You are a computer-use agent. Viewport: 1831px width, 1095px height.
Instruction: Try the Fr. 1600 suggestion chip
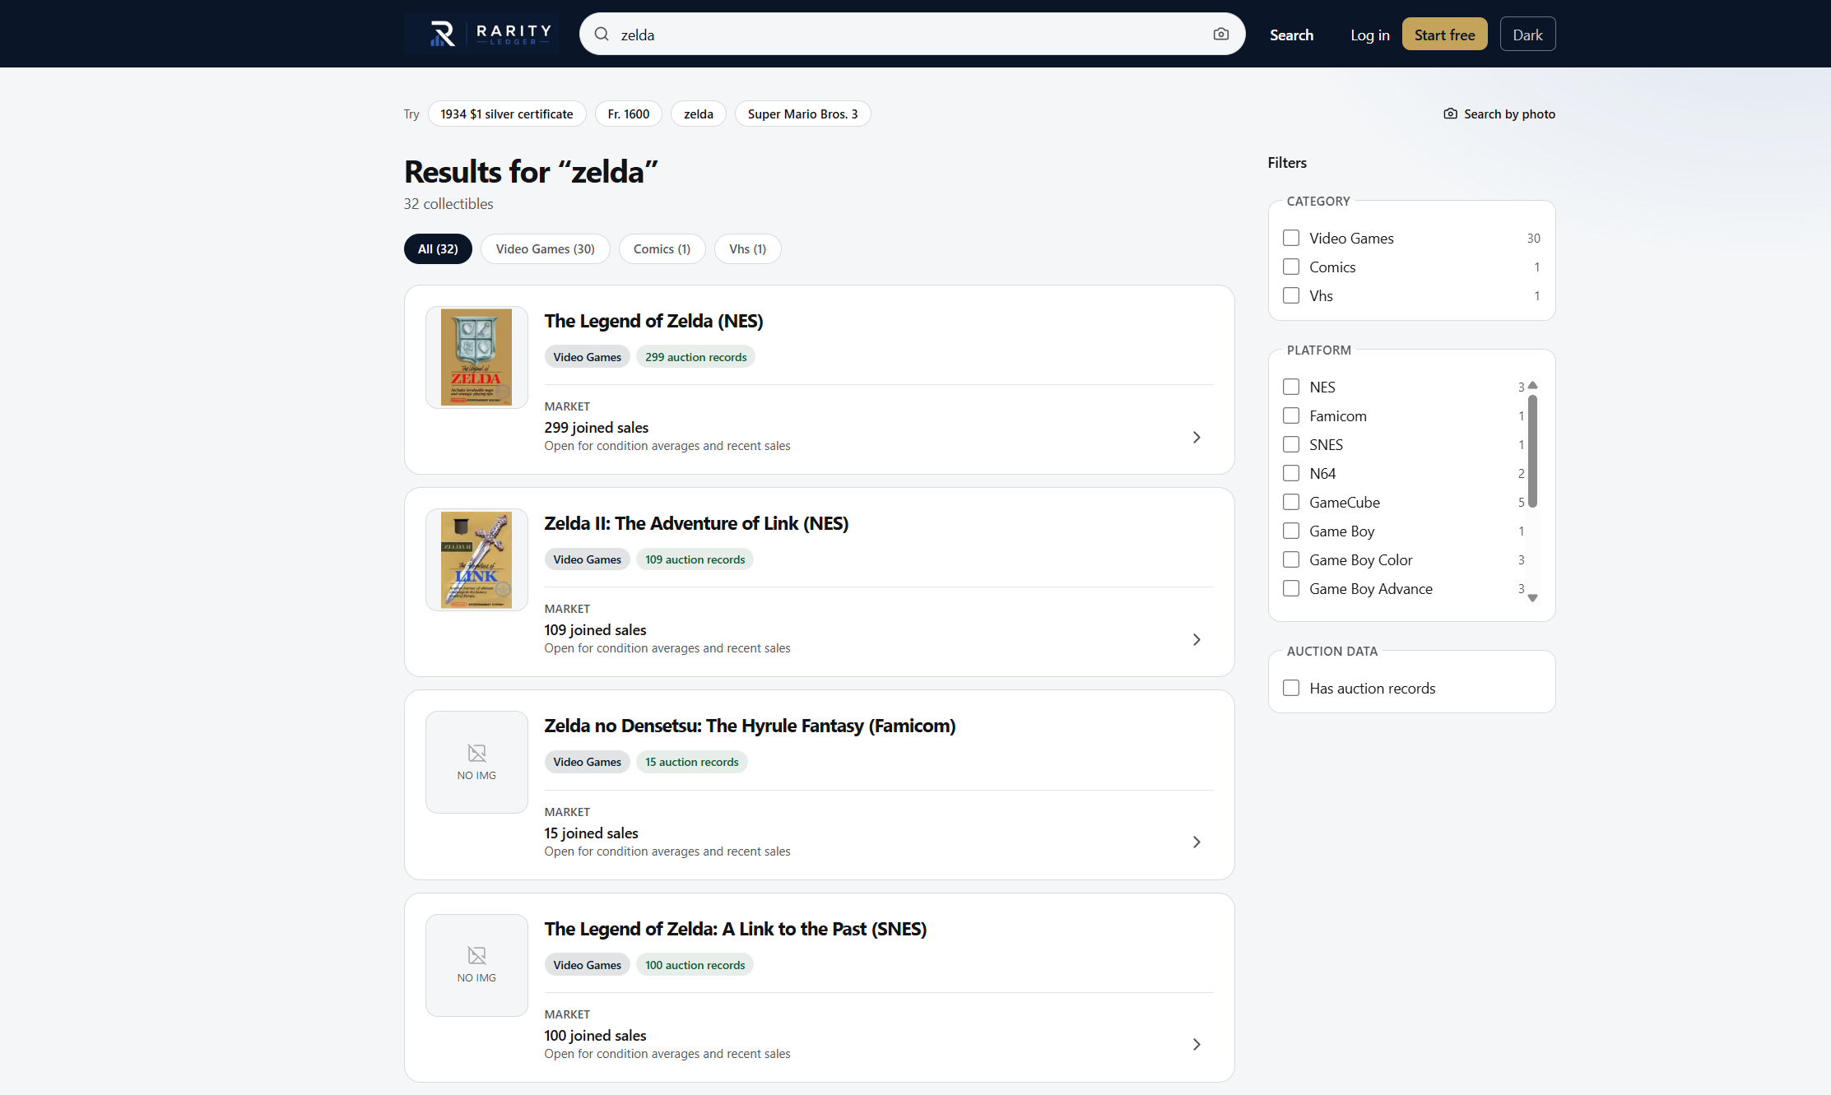(x=629, y=114)
